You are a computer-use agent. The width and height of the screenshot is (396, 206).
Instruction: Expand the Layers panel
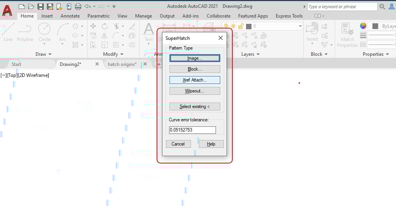250,54
